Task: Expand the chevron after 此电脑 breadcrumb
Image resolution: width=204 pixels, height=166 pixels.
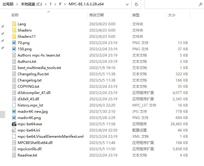Action: click(17, 4)
